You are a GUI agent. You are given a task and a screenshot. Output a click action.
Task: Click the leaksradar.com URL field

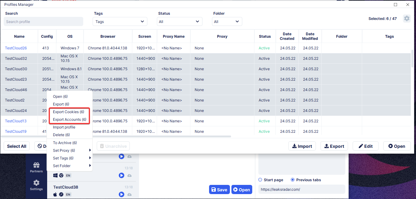302,189
